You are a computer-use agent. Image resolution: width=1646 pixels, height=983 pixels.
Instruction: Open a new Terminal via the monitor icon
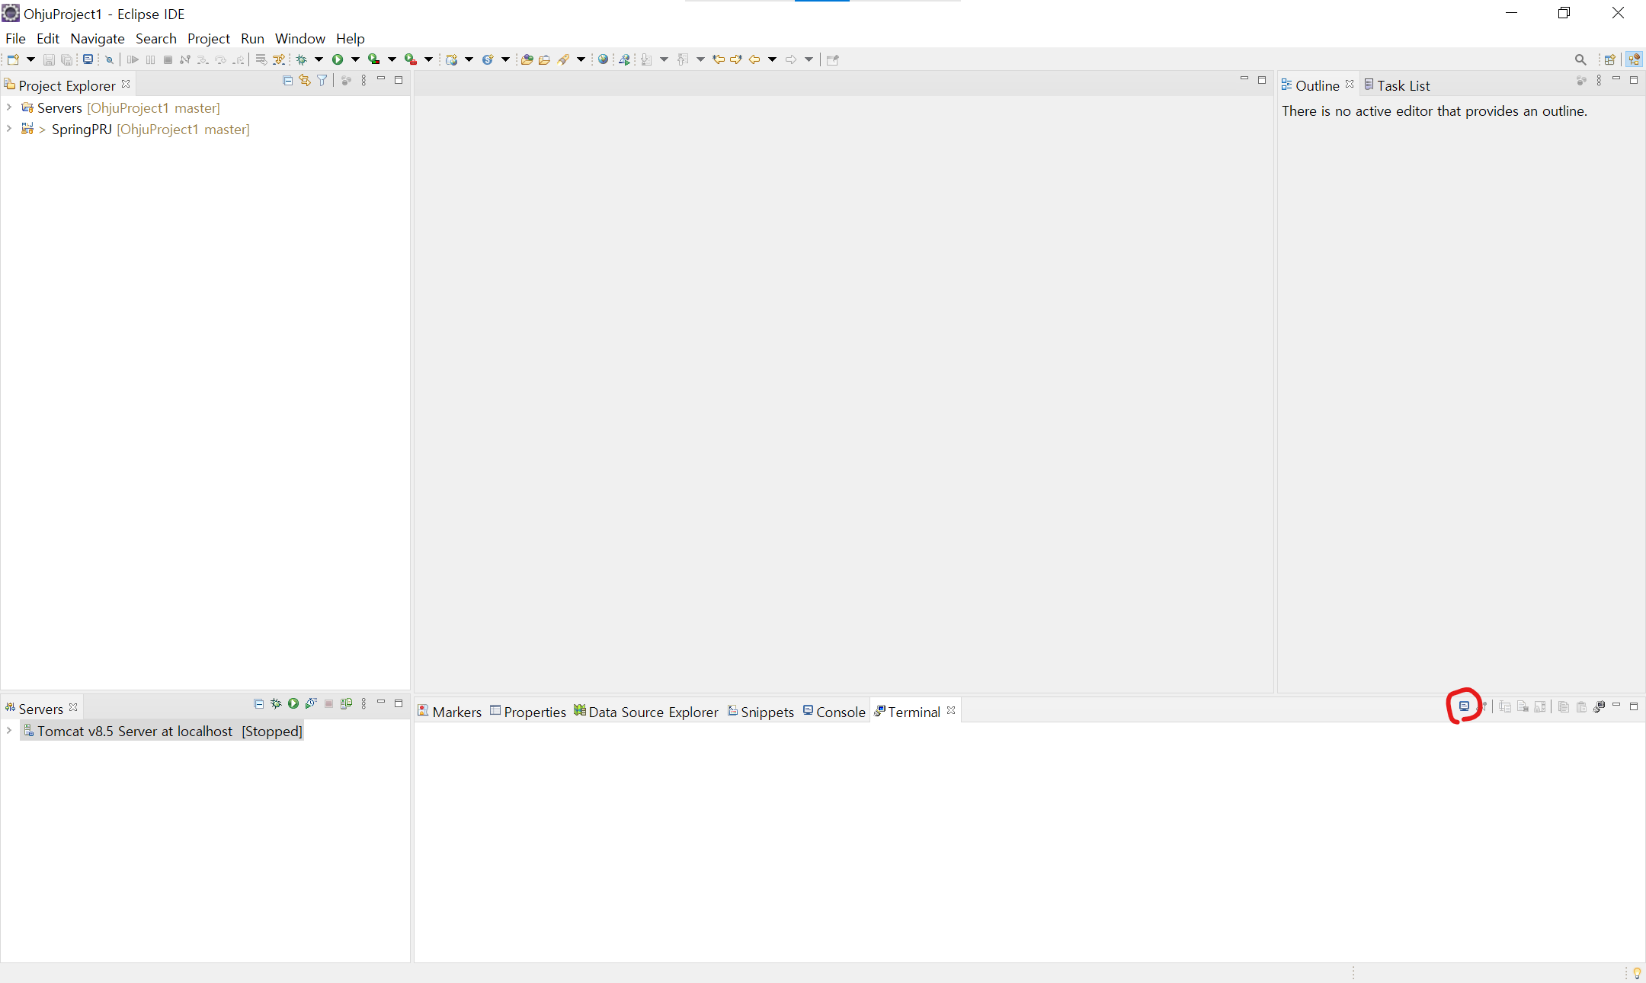coord(1464,706)
